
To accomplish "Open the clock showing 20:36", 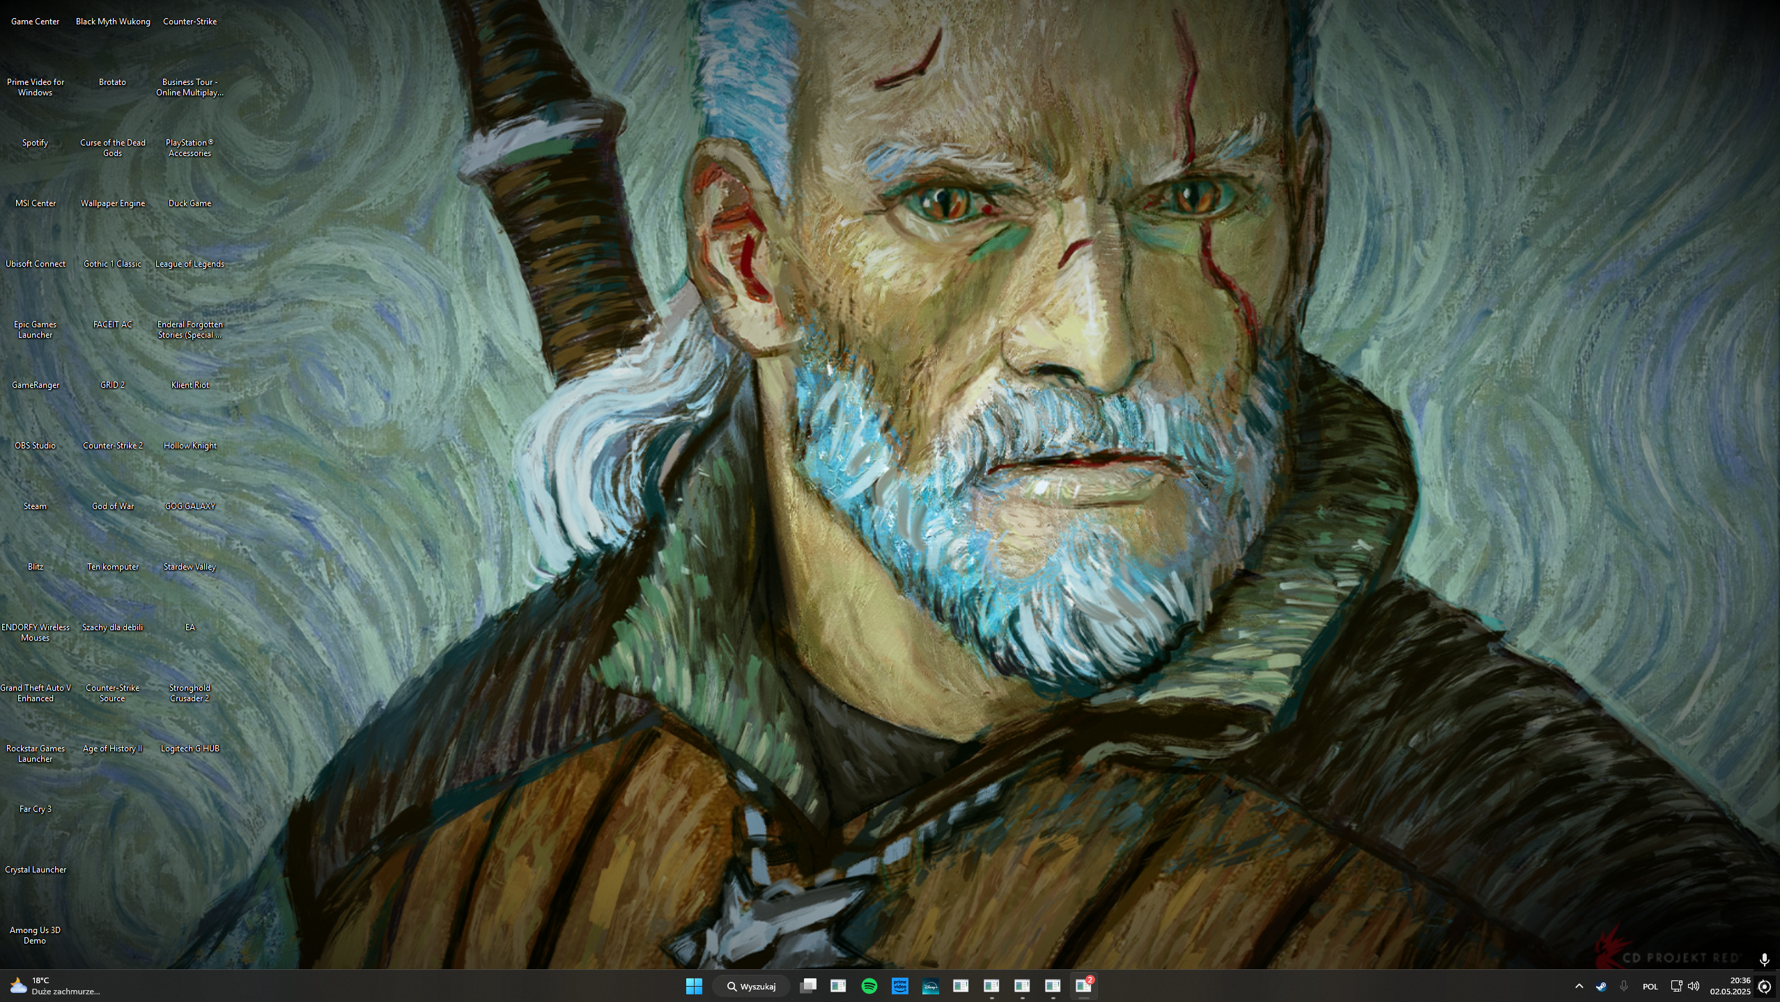I will click(x=1730, y=986).
